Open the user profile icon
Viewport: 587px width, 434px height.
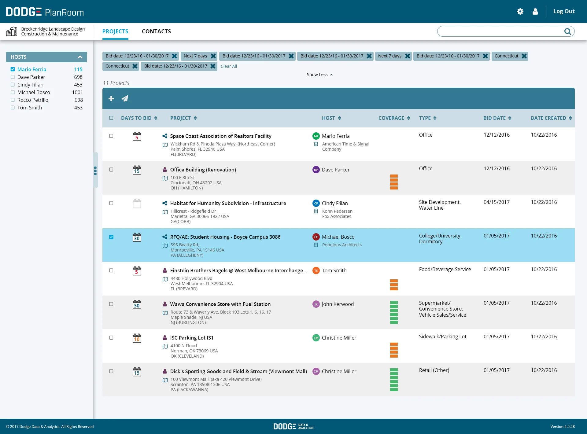(x=535, y=12)
